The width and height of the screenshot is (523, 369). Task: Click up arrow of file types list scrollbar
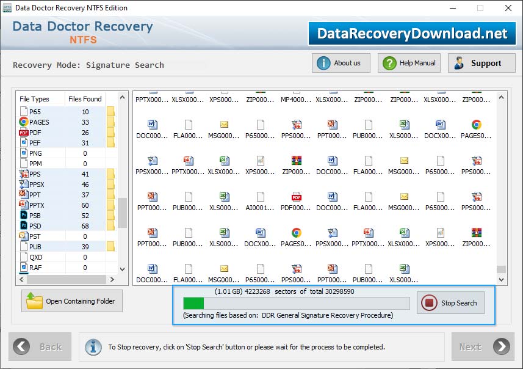123,98
